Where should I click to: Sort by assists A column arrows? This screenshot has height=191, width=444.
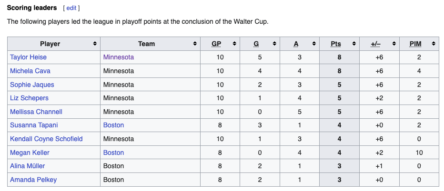click(x=314, y=44)
